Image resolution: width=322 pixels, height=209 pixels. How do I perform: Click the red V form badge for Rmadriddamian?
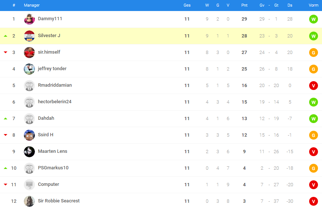313,85
